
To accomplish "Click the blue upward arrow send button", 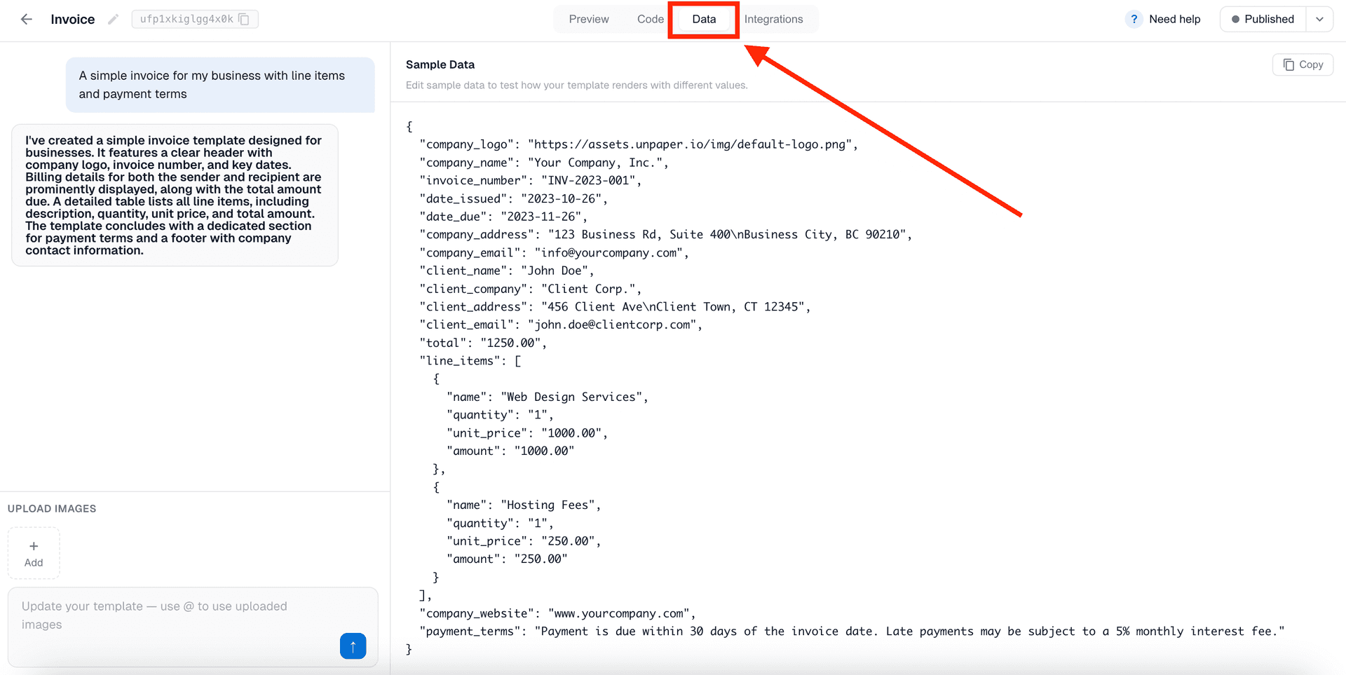I will [353, 646].
